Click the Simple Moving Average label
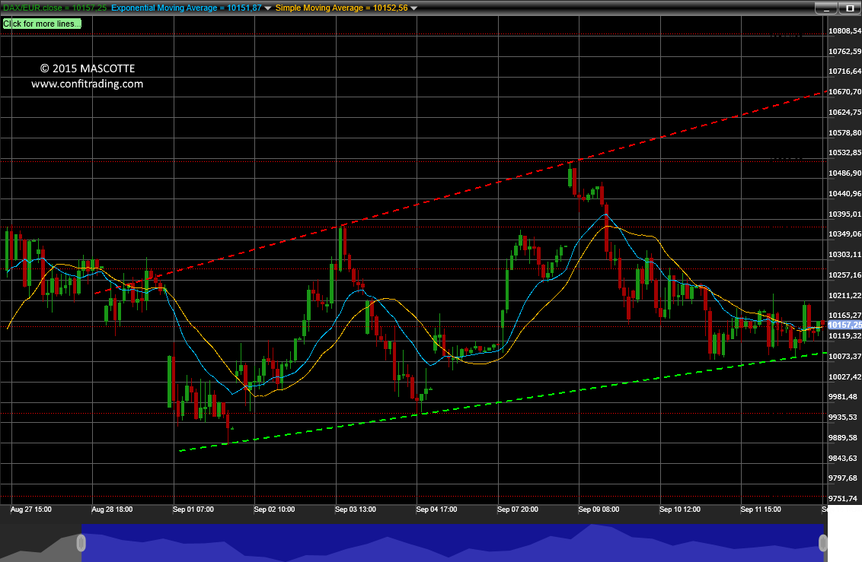This screenshot has width=862, height=562. tap(341, 8)
